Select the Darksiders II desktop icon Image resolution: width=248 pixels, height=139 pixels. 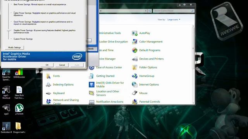point(6,128)
